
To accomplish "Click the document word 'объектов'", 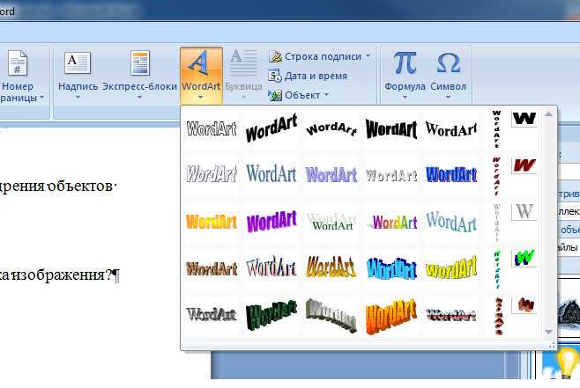I will (80, 186).
